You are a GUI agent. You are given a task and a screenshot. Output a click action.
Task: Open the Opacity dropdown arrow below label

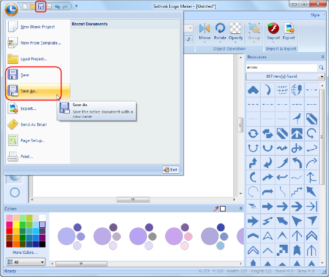point(236,42)
